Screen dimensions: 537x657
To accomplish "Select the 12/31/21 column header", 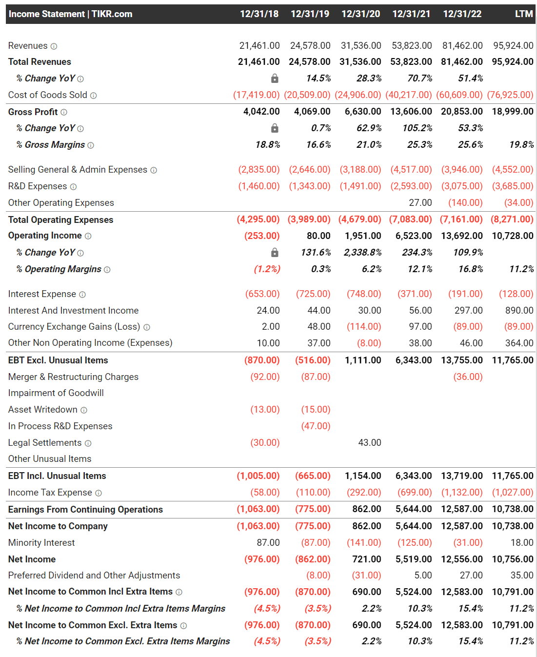I will (x=412, y=14).
